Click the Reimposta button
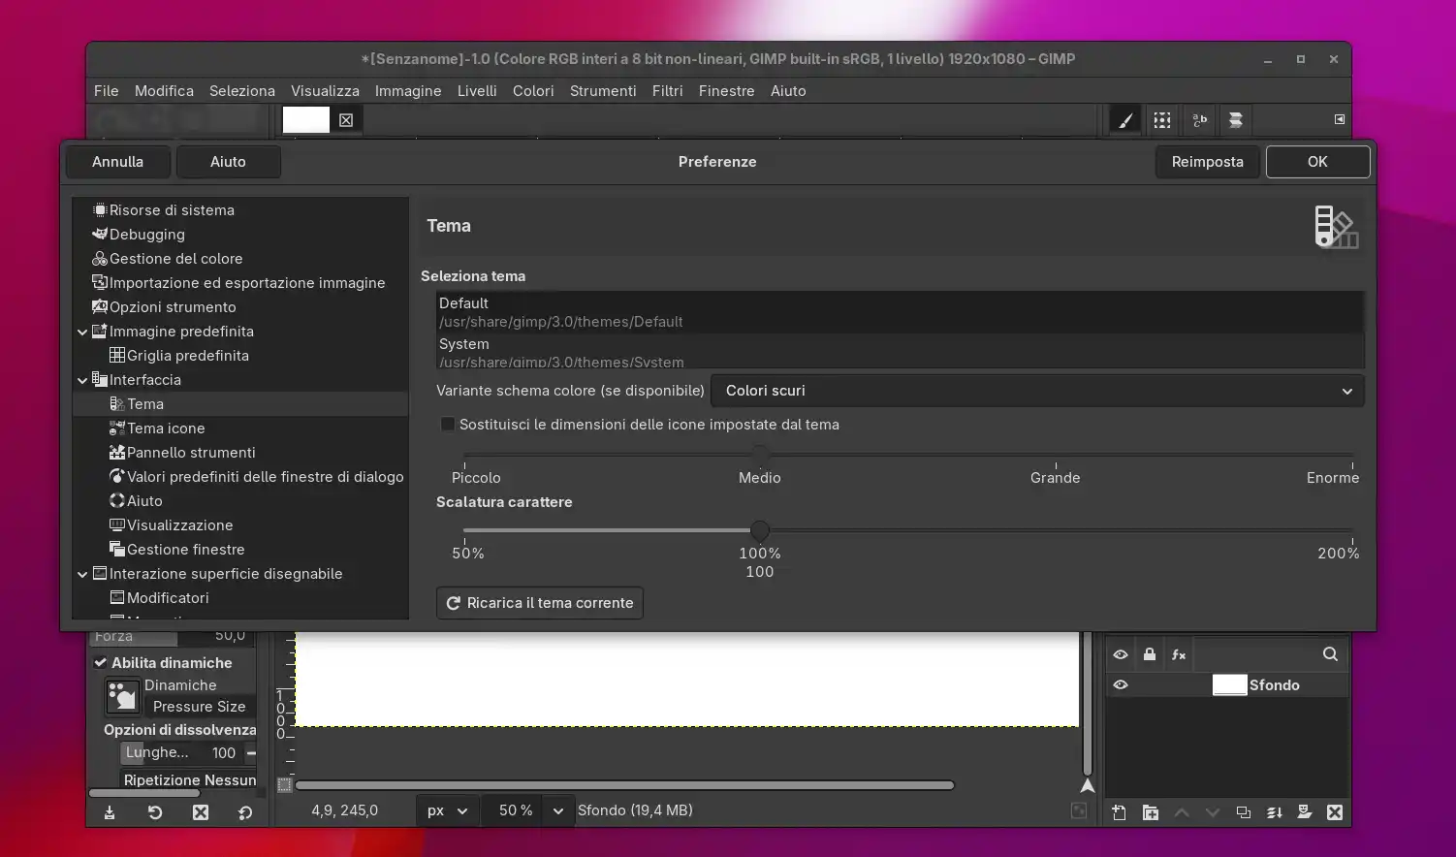The height and width of the screenshot is (857, 1456). 1208,162
